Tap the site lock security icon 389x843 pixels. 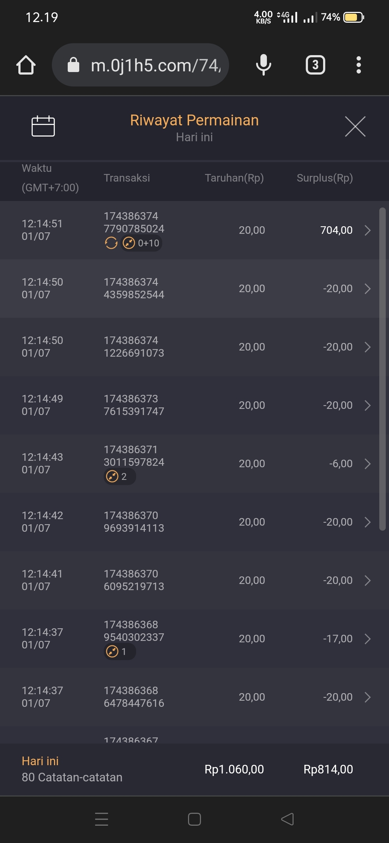coord(73,65)
